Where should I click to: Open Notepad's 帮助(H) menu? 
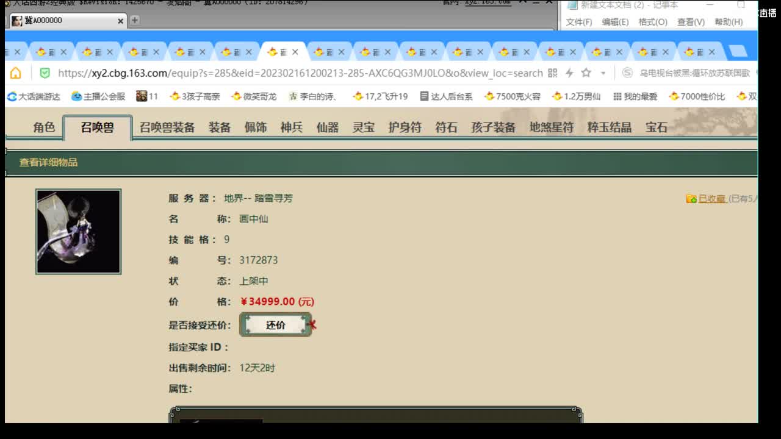729,22
